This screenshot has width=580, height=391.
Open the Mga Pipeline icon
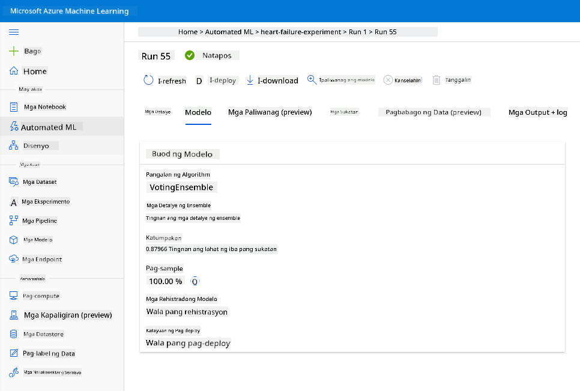coord(14,220)
